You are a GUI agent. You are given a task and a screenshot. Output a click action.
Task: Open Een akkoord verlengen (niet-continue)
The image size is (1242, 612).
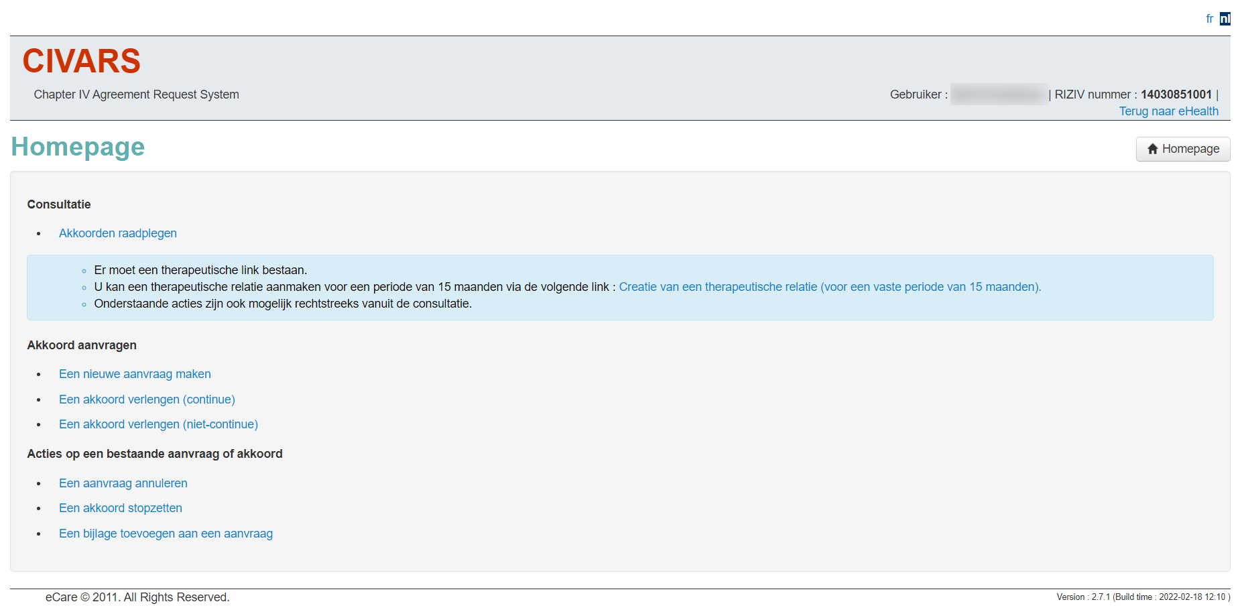coord(158,424)
